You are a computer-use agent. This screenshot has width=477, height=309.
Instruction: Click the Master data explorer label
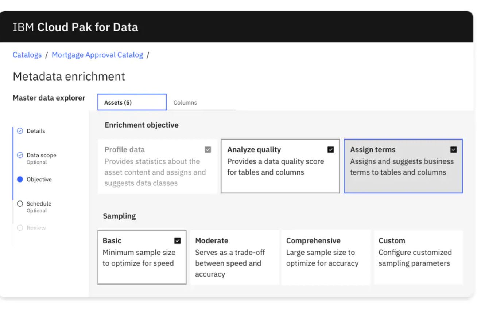click(x=49, y=98)
